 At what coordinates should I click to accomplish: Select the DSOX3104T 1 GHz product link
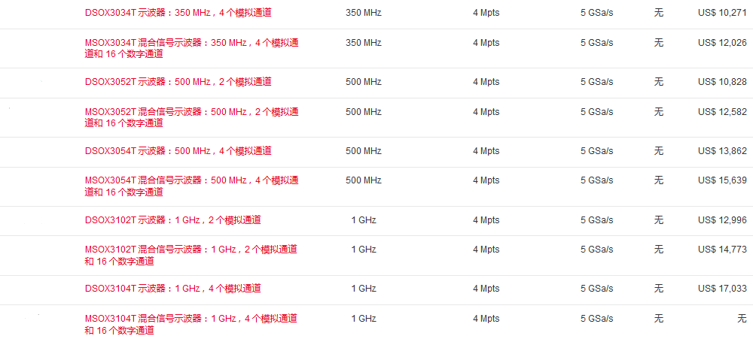click(x=172, y=289)
